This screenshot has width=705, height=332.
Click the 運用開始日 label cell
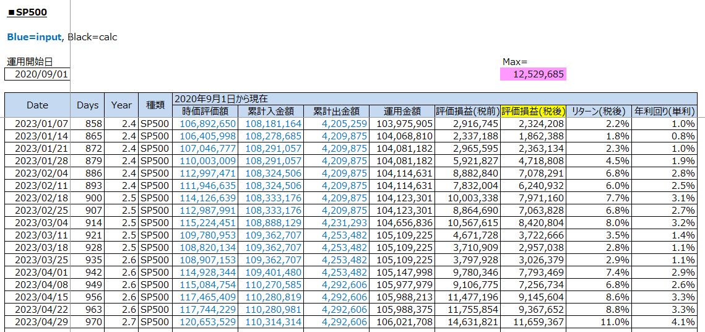[x=30, y=62]
